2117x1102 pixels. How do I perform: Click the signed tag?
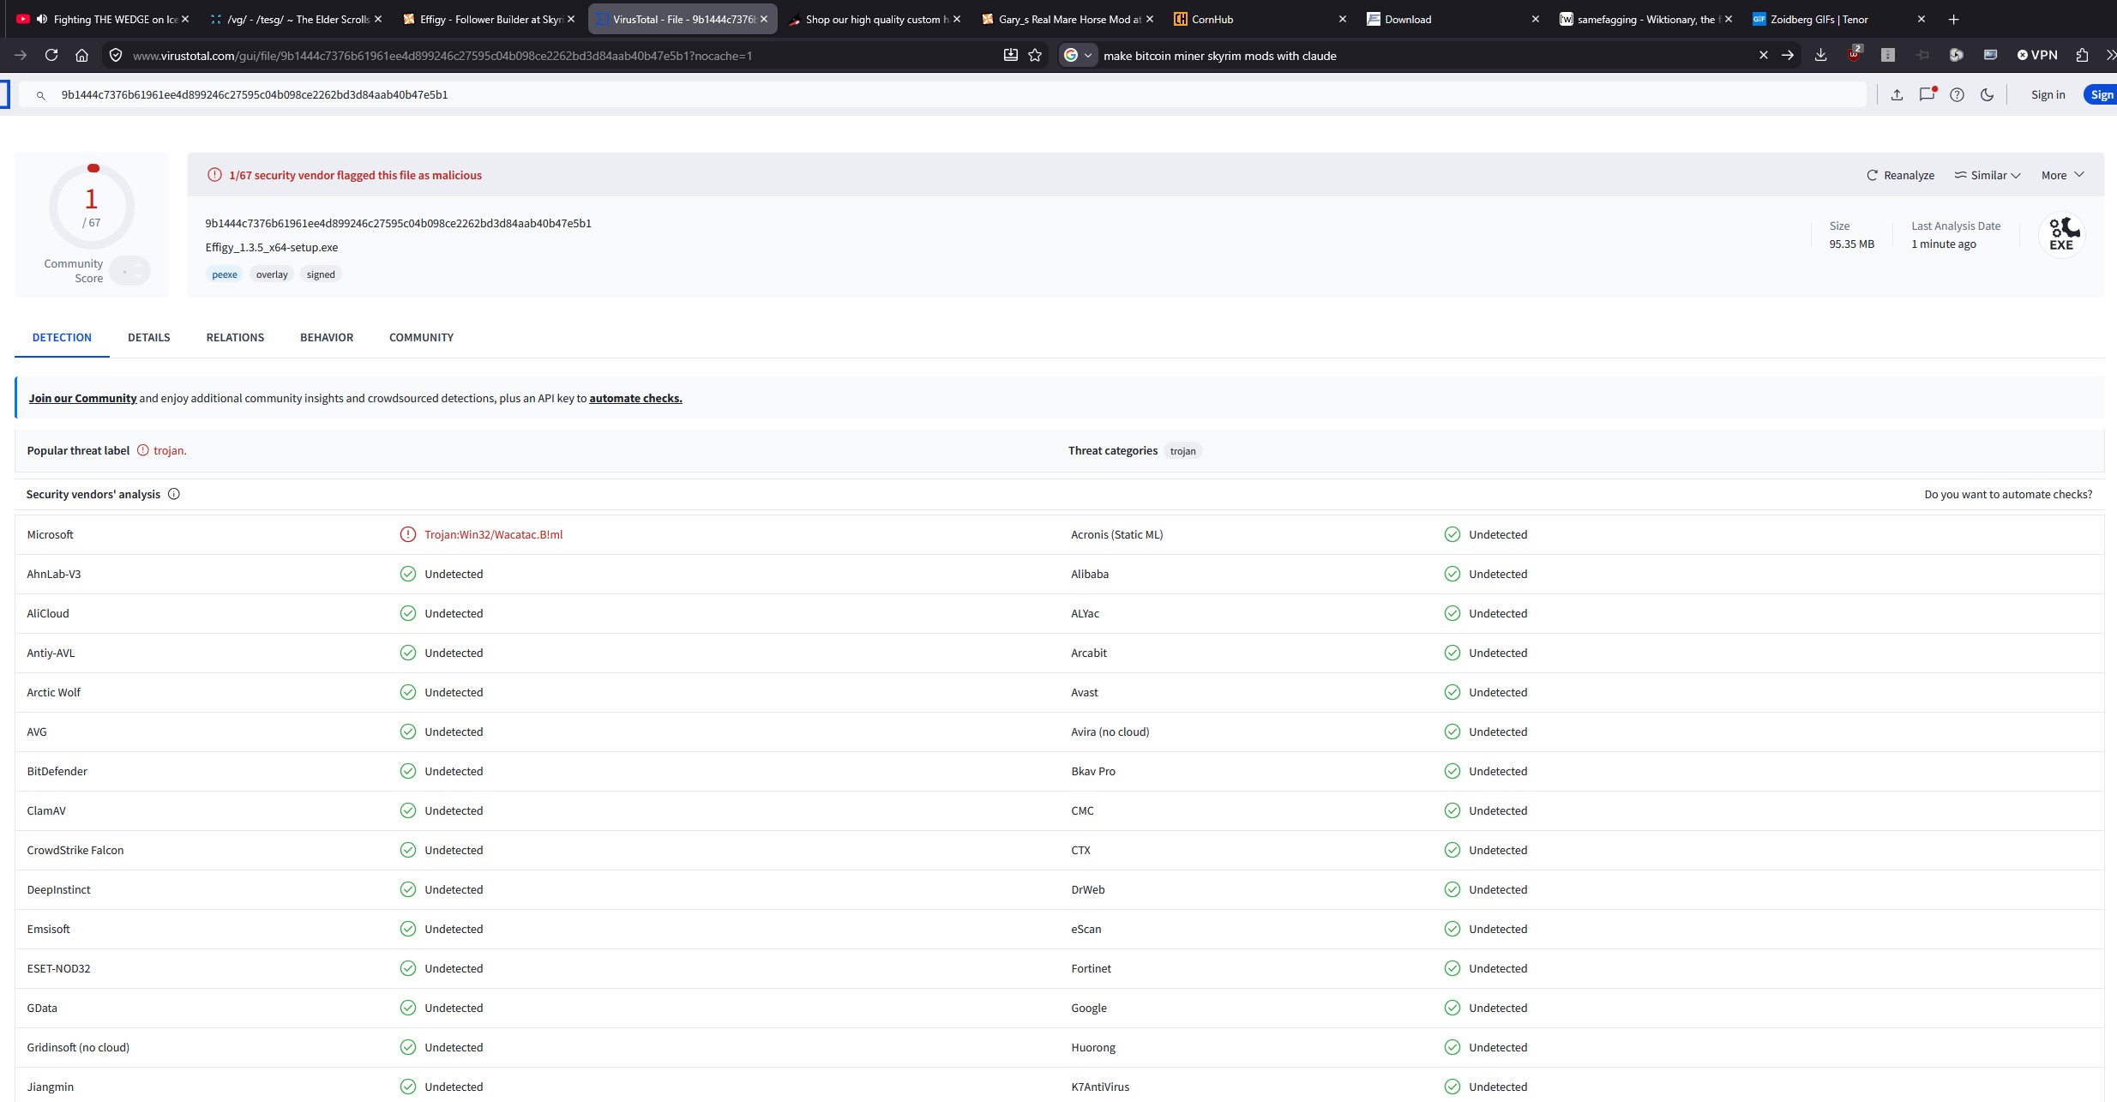click(x=321, y=274)
